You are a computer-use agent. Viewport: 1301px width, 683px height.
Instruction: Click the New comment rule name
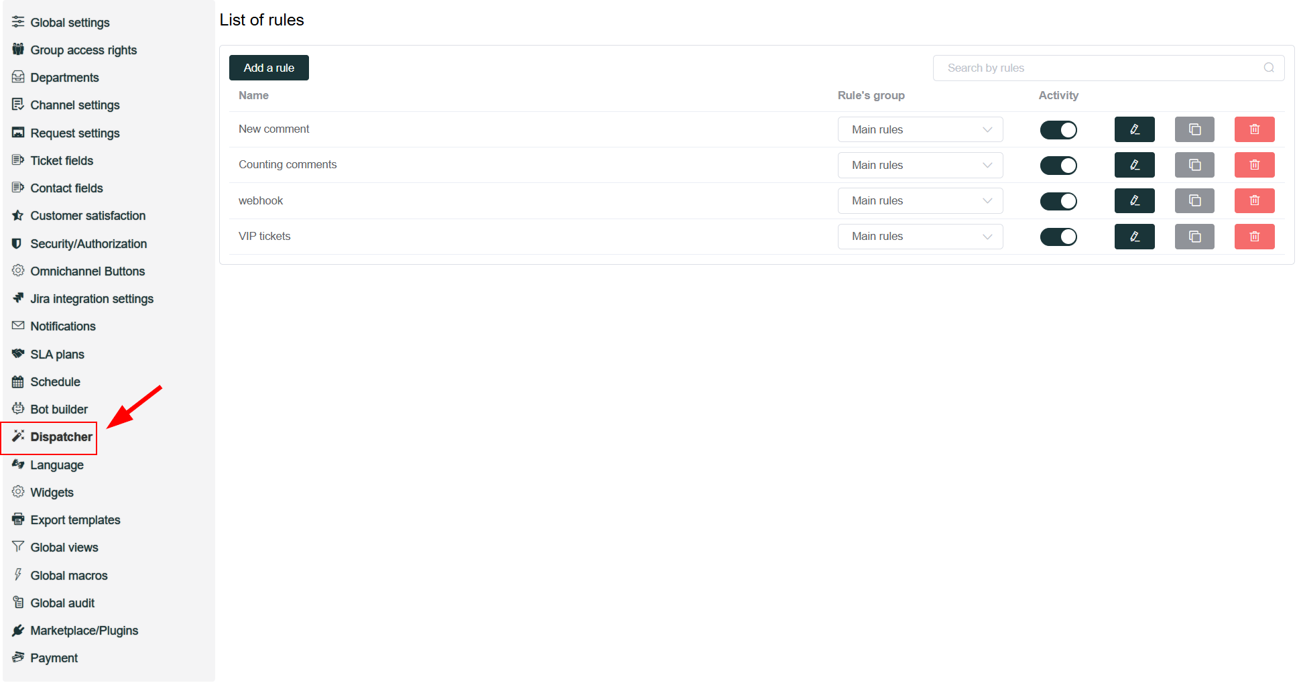click(x=273, y=129)
